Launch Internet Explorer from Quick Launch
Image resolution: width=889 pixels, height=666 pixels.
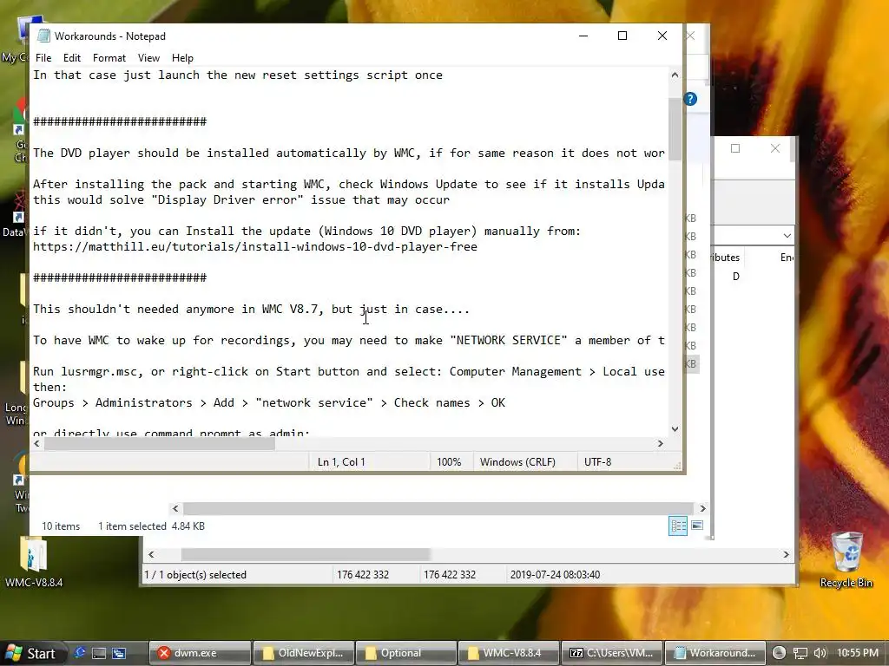[x=79, y=653]
